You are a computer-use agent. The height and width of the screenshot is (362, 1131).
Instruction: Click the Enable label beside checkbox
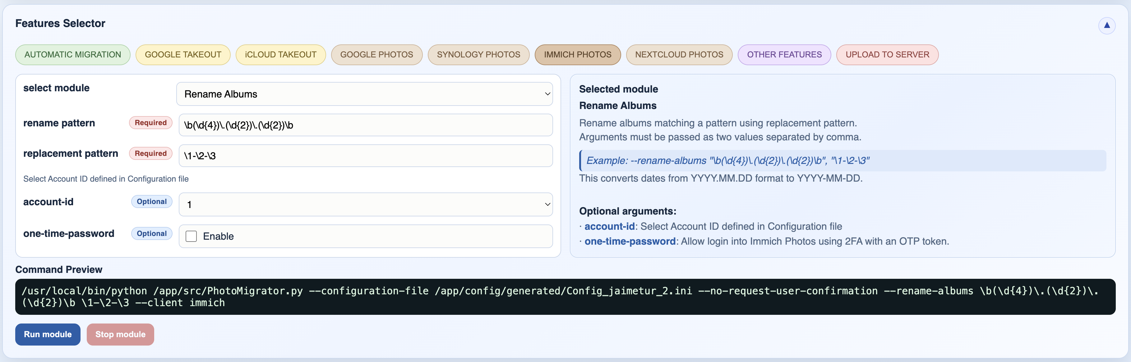pyautogui.click(x=218, y=236)
